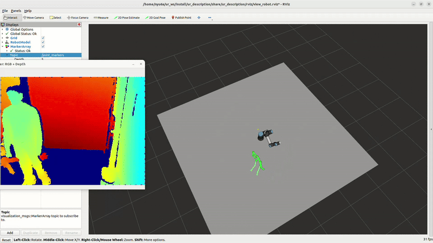Click the '31 fps' status text

point(428,239)
